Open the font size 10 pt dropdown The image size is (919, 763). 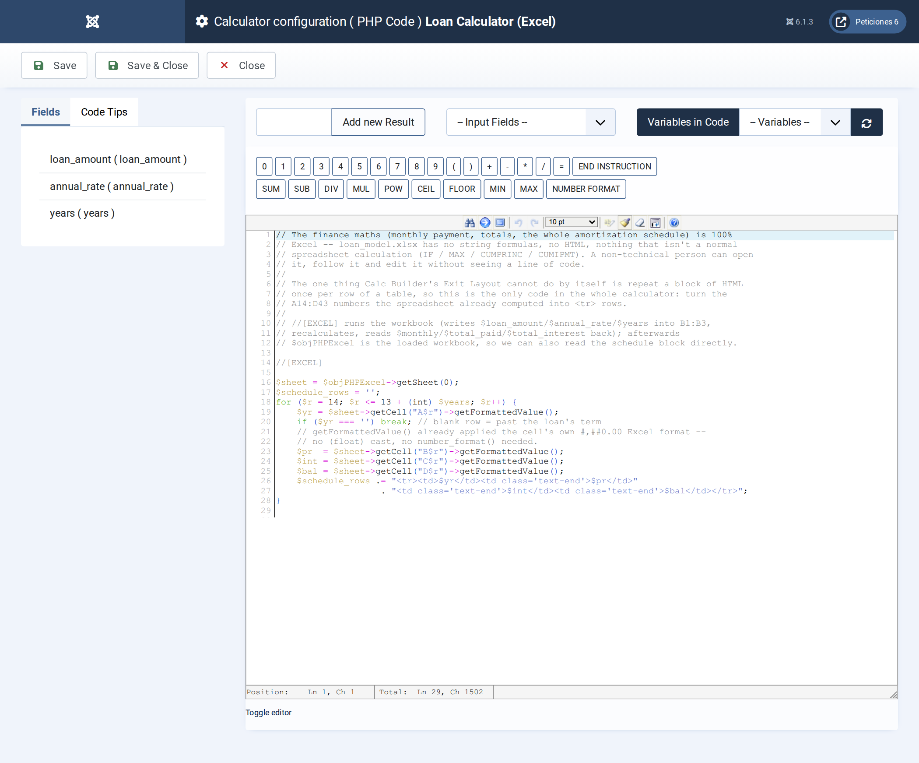[571, 222]
